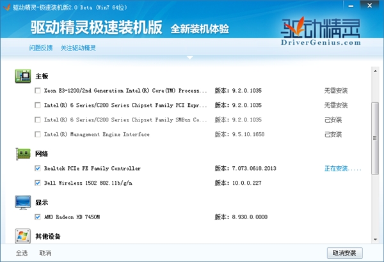Click the DriverGenius.com logo
This screenshot has height=262, width=384.
click(x=321, y=31)
